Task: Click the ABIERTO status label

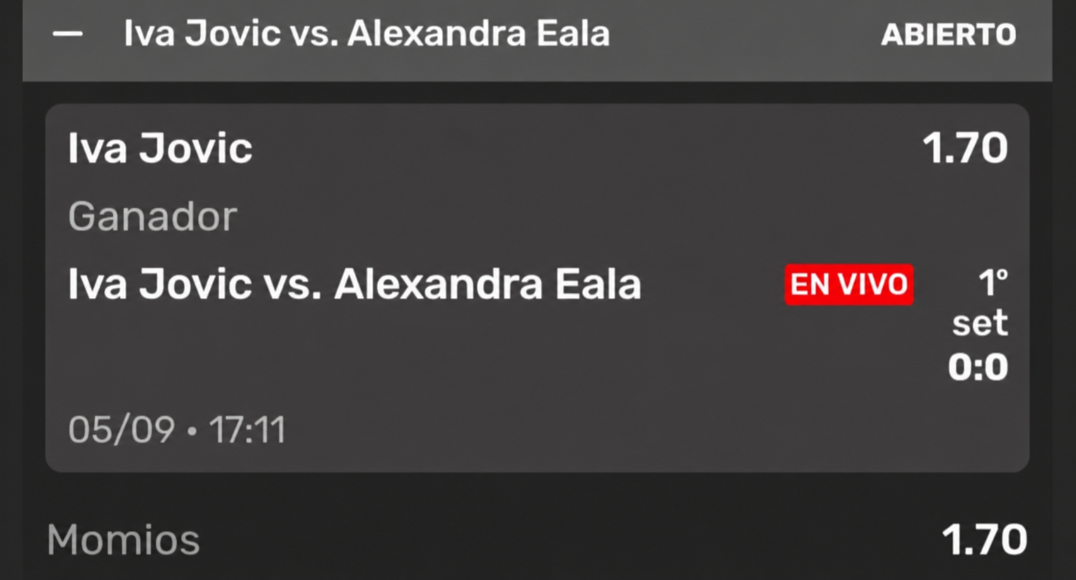Action: pyautogui.click(x=949, y=35)
